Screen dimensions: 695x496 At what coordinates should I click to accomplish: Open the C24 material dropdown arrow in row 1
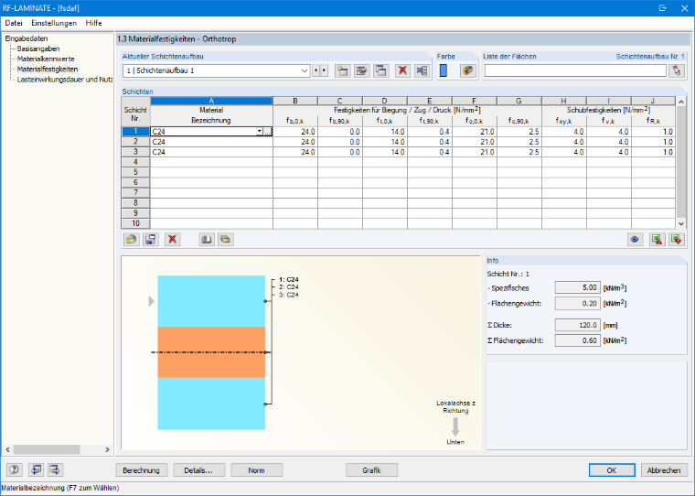[x=259, y=132]
